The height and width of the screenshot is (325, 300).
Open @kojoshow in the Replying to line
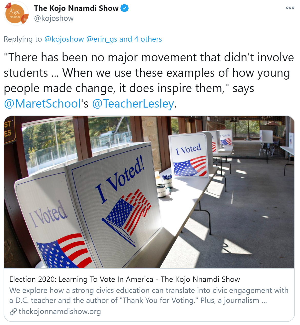[x=64, y=39]
